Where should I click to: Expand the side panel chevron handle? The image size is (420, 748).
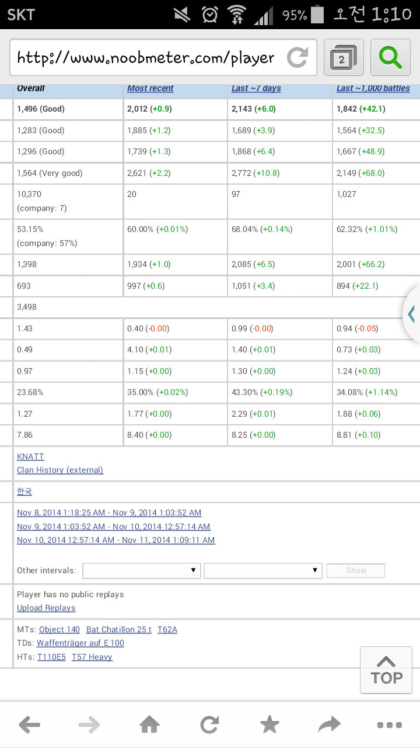[412, 314]
